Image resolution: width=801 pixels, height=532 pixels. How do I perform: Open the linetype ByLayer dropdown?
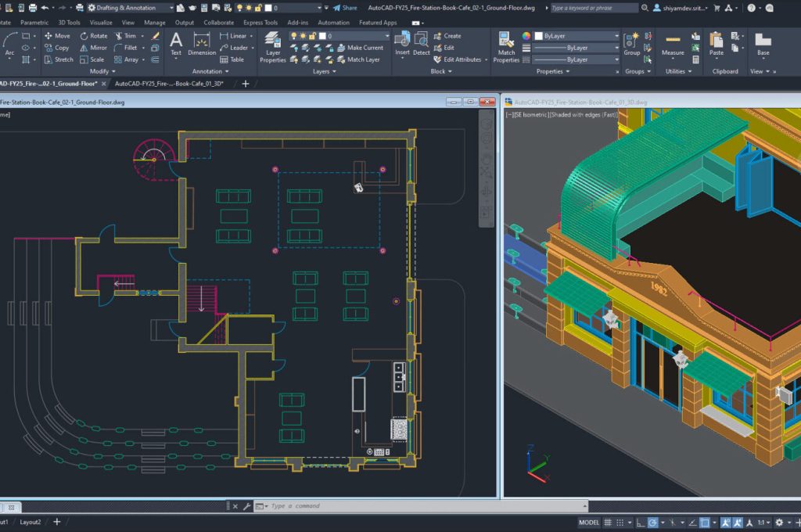tap(577, 59)
